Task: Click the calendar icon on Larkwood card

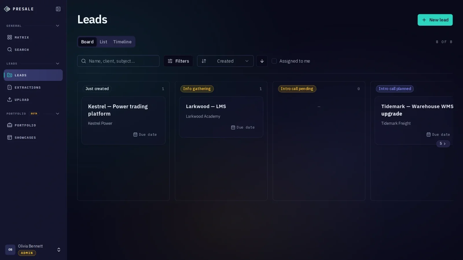Action: click(233, 127)
